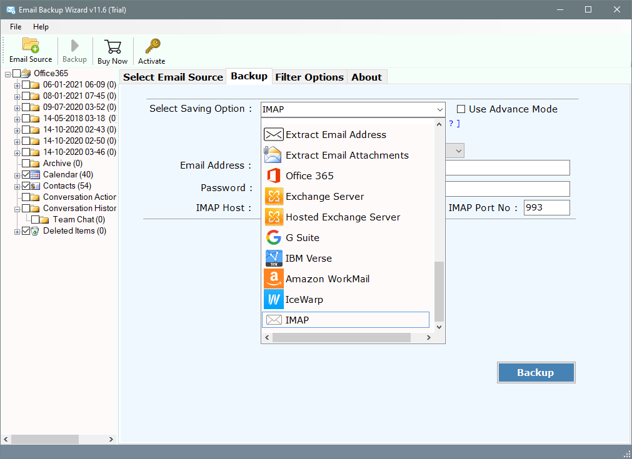Image resolution: width=632 pixels, height=459 pixels.
Task: Toggle the Office365 root checkbox
Action: click(x=16, y=73)
